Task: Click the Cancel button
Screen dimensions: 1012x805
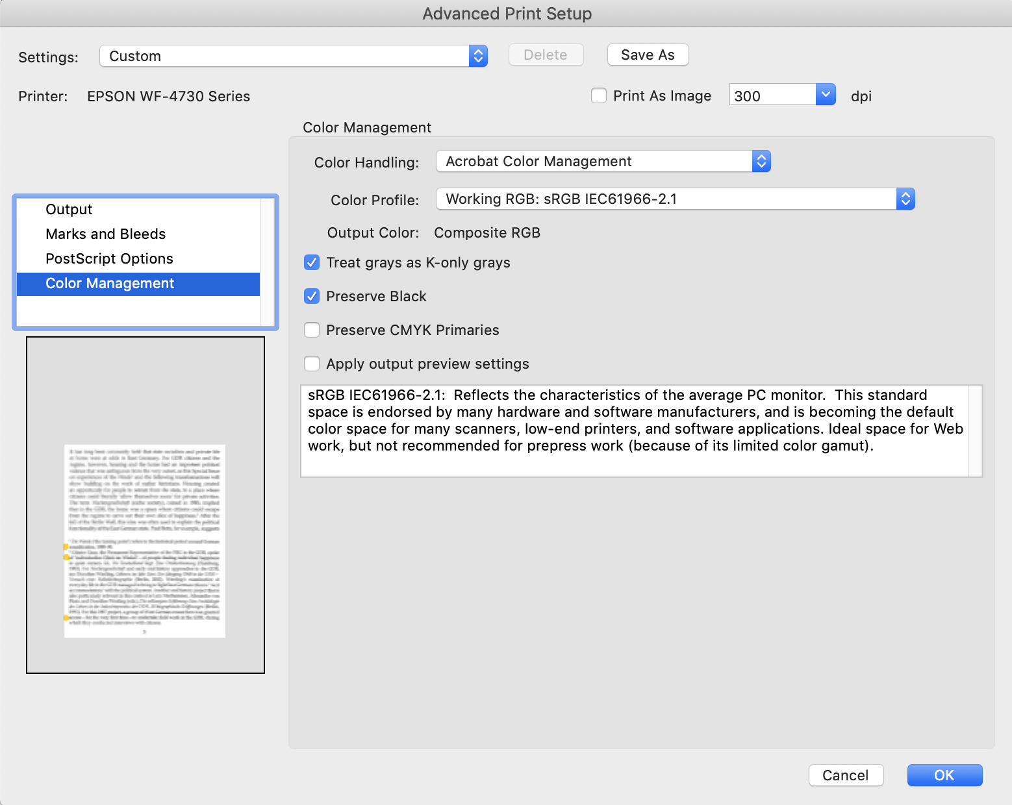Action: click(x=846, y=775)
